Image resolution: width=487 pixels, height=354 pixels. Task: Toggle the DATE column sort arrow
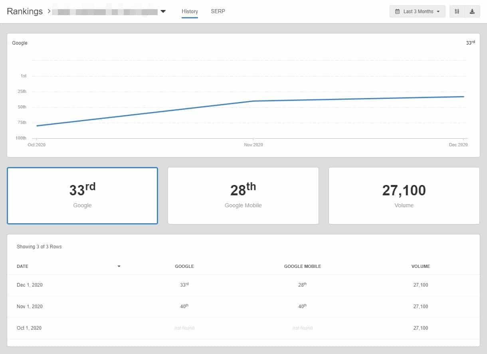(119, 266)
